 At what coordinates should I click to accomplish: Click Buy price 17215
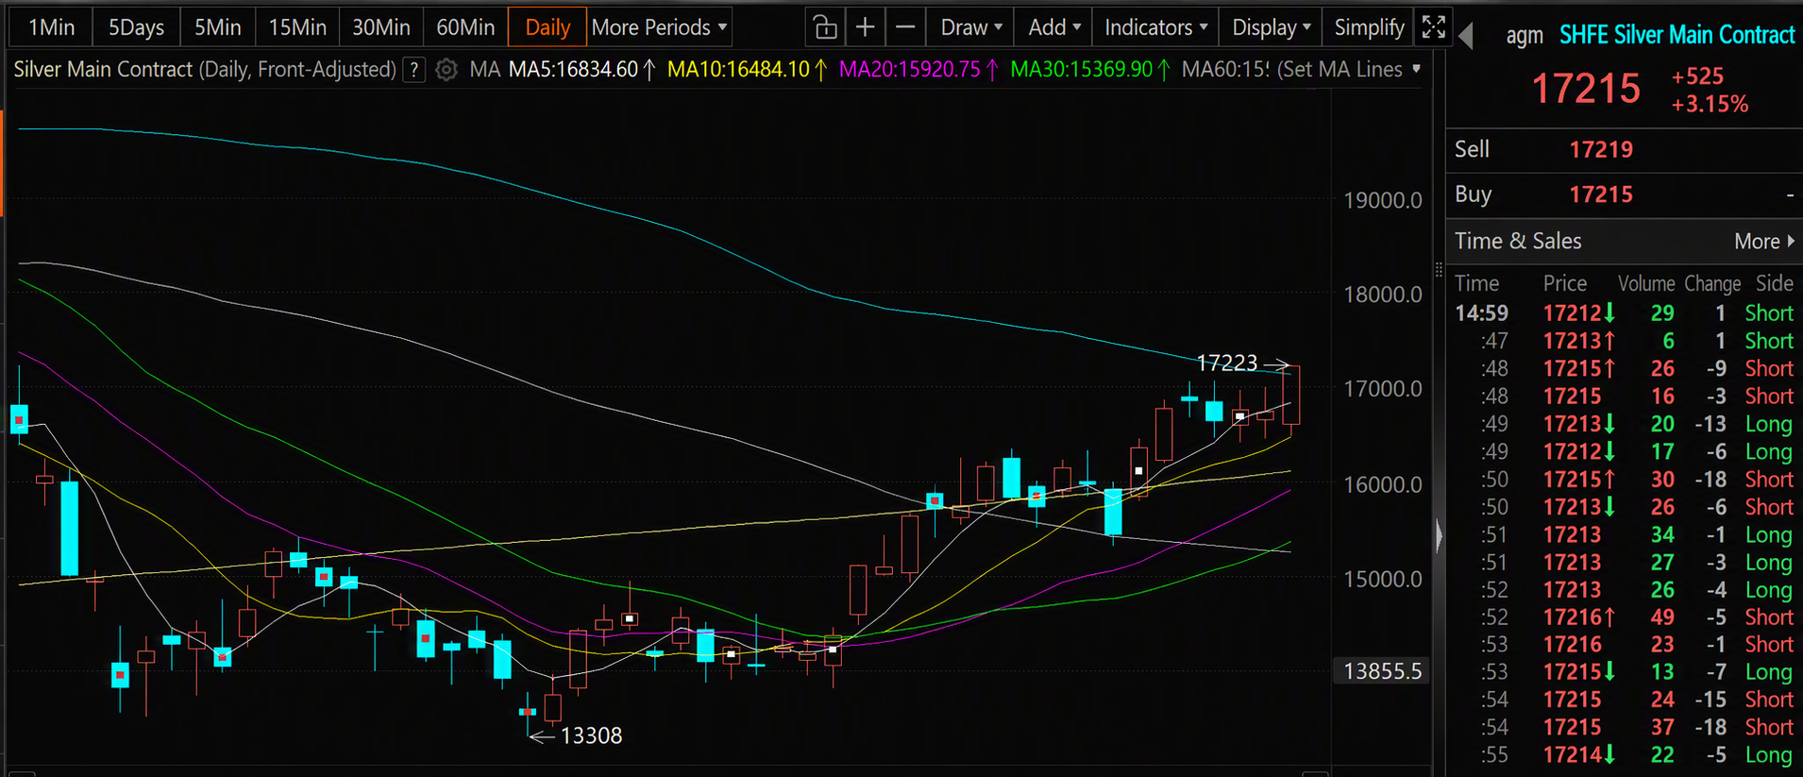pos(1601,194)
